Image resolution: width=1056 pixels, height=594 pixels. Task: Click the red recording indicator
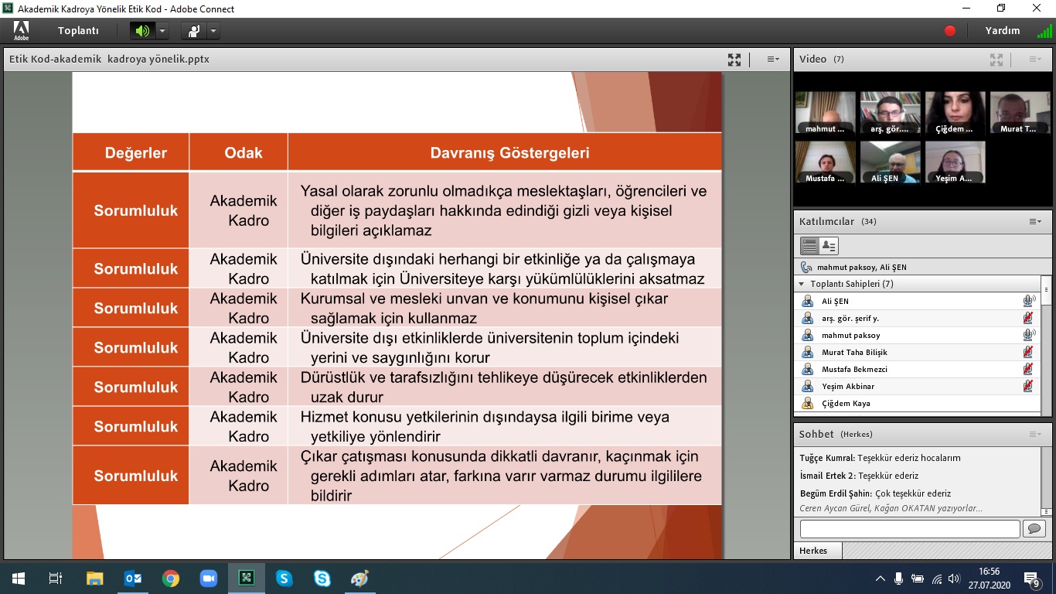tap(950, 31)
